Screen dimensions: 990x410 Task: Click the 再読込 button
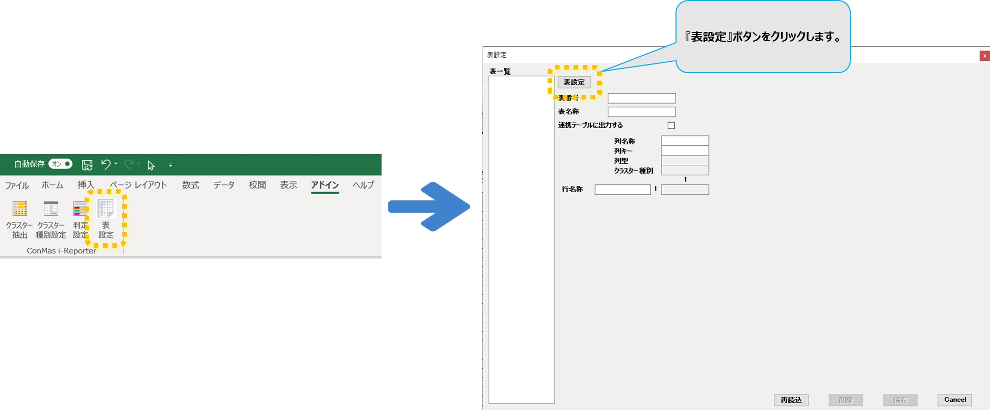tap(791, 400)
